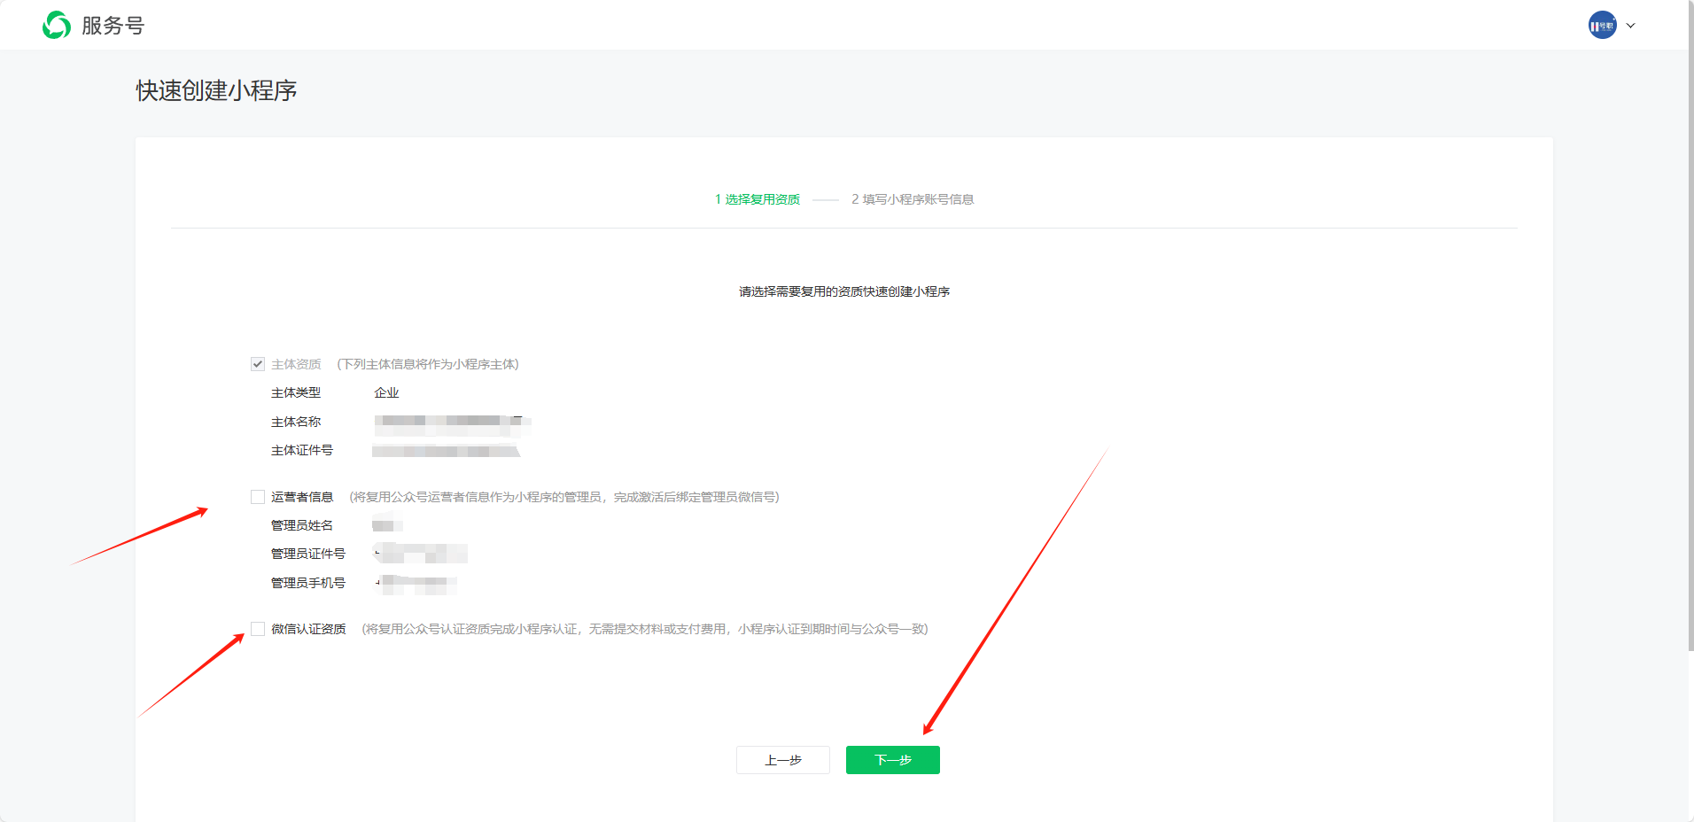Click the blurred 主体名称 value

point(452,423)
